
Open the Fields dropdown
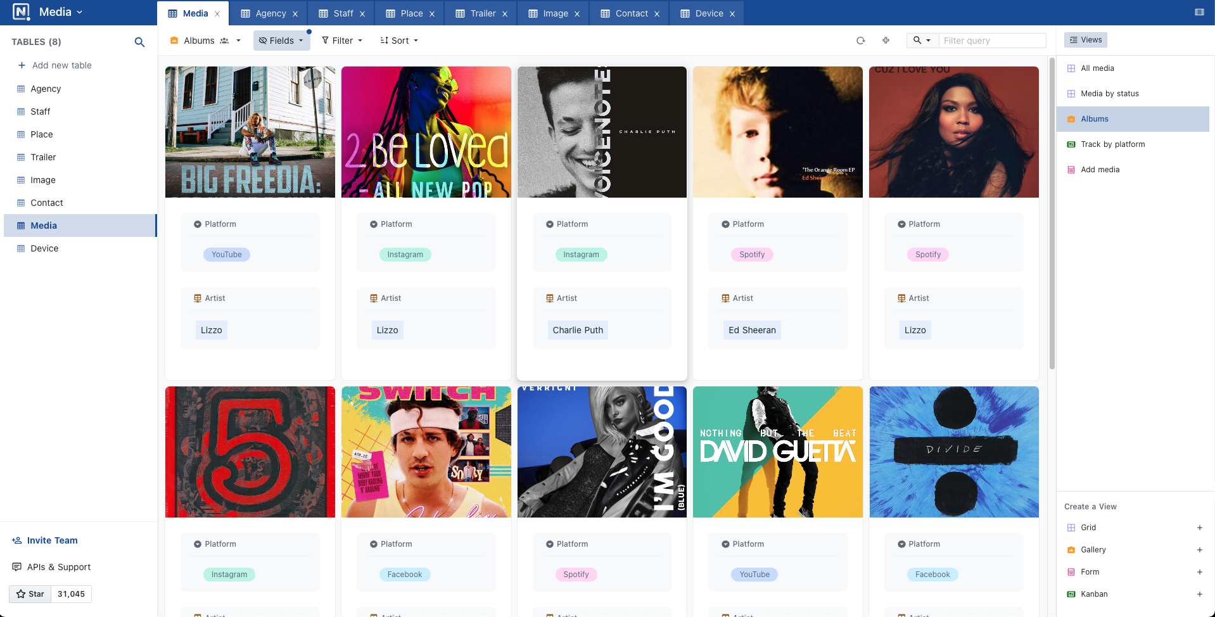point(281,41)
